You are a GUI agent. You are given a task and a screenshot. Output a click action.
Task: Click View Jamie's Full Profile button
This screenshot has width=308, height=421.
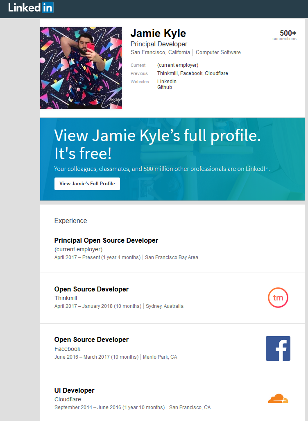click(87, 184)
